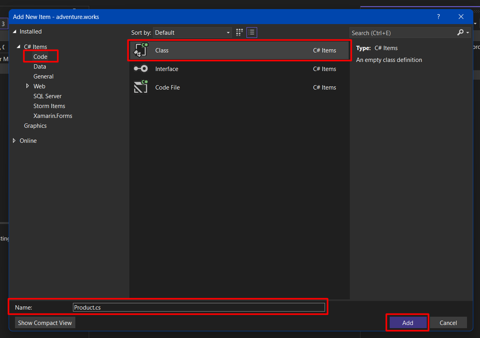The image size is (480, 338).
Task: Click the Name input field
Action: click(199, 307)
